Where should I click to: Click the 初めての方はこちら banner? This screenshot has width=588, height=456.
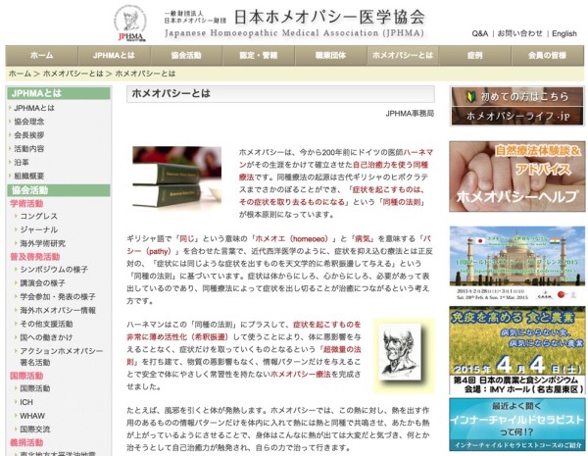click(517, 97)
